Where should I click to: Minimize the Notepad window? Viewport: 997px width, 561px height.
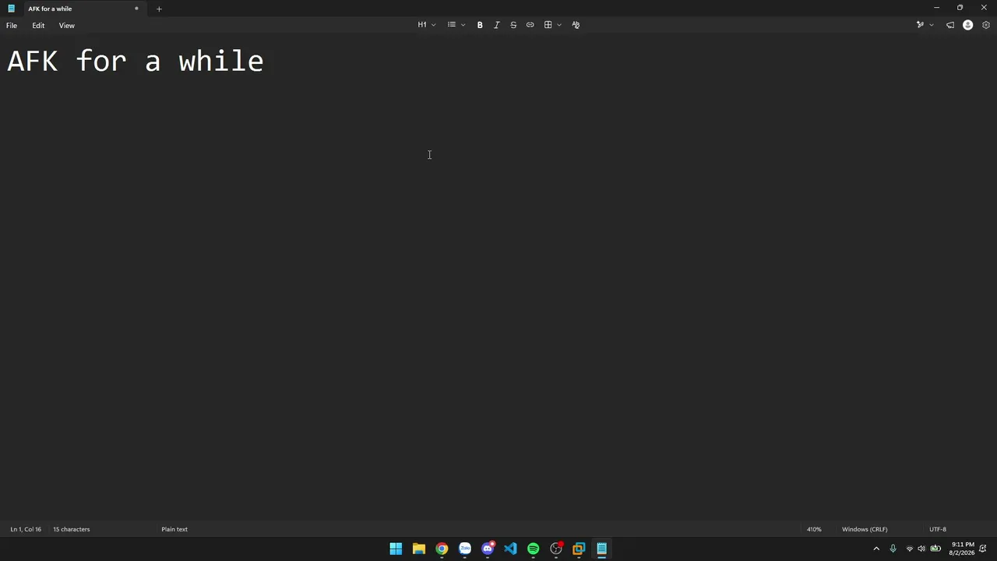click(936, 8)
